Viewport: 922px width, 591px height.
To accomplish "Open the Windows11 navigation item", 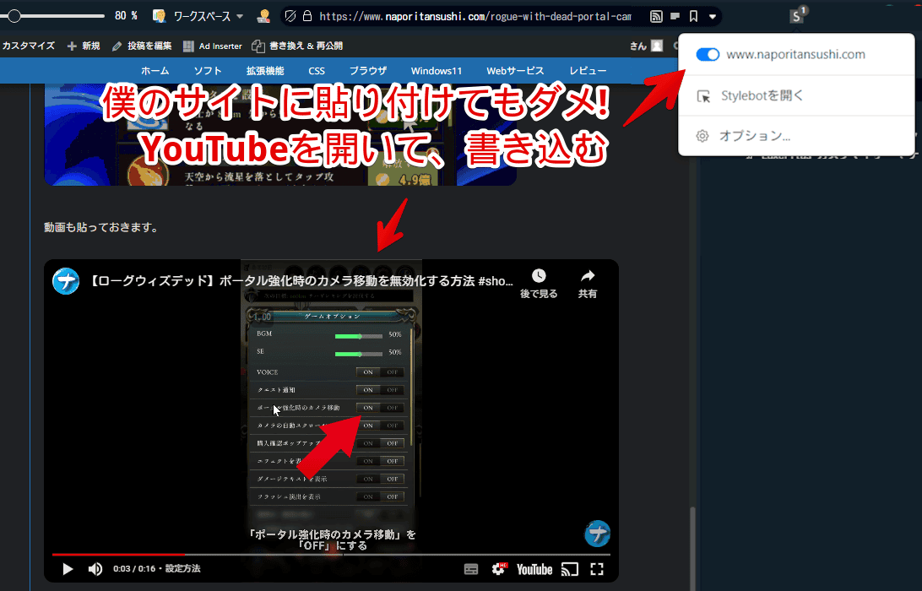I will click(x=437, y=71).
